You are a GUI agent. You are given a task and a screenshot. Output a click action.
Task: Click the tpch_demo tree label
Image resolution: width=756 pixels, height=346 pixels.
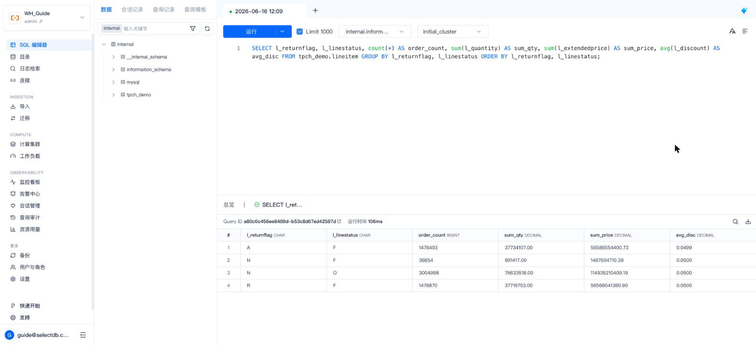click(139, 94)
